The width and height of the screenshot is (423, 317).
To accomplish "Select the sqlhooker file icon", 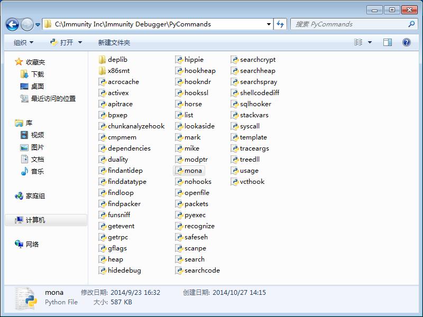I will click(x=234, y=104).
